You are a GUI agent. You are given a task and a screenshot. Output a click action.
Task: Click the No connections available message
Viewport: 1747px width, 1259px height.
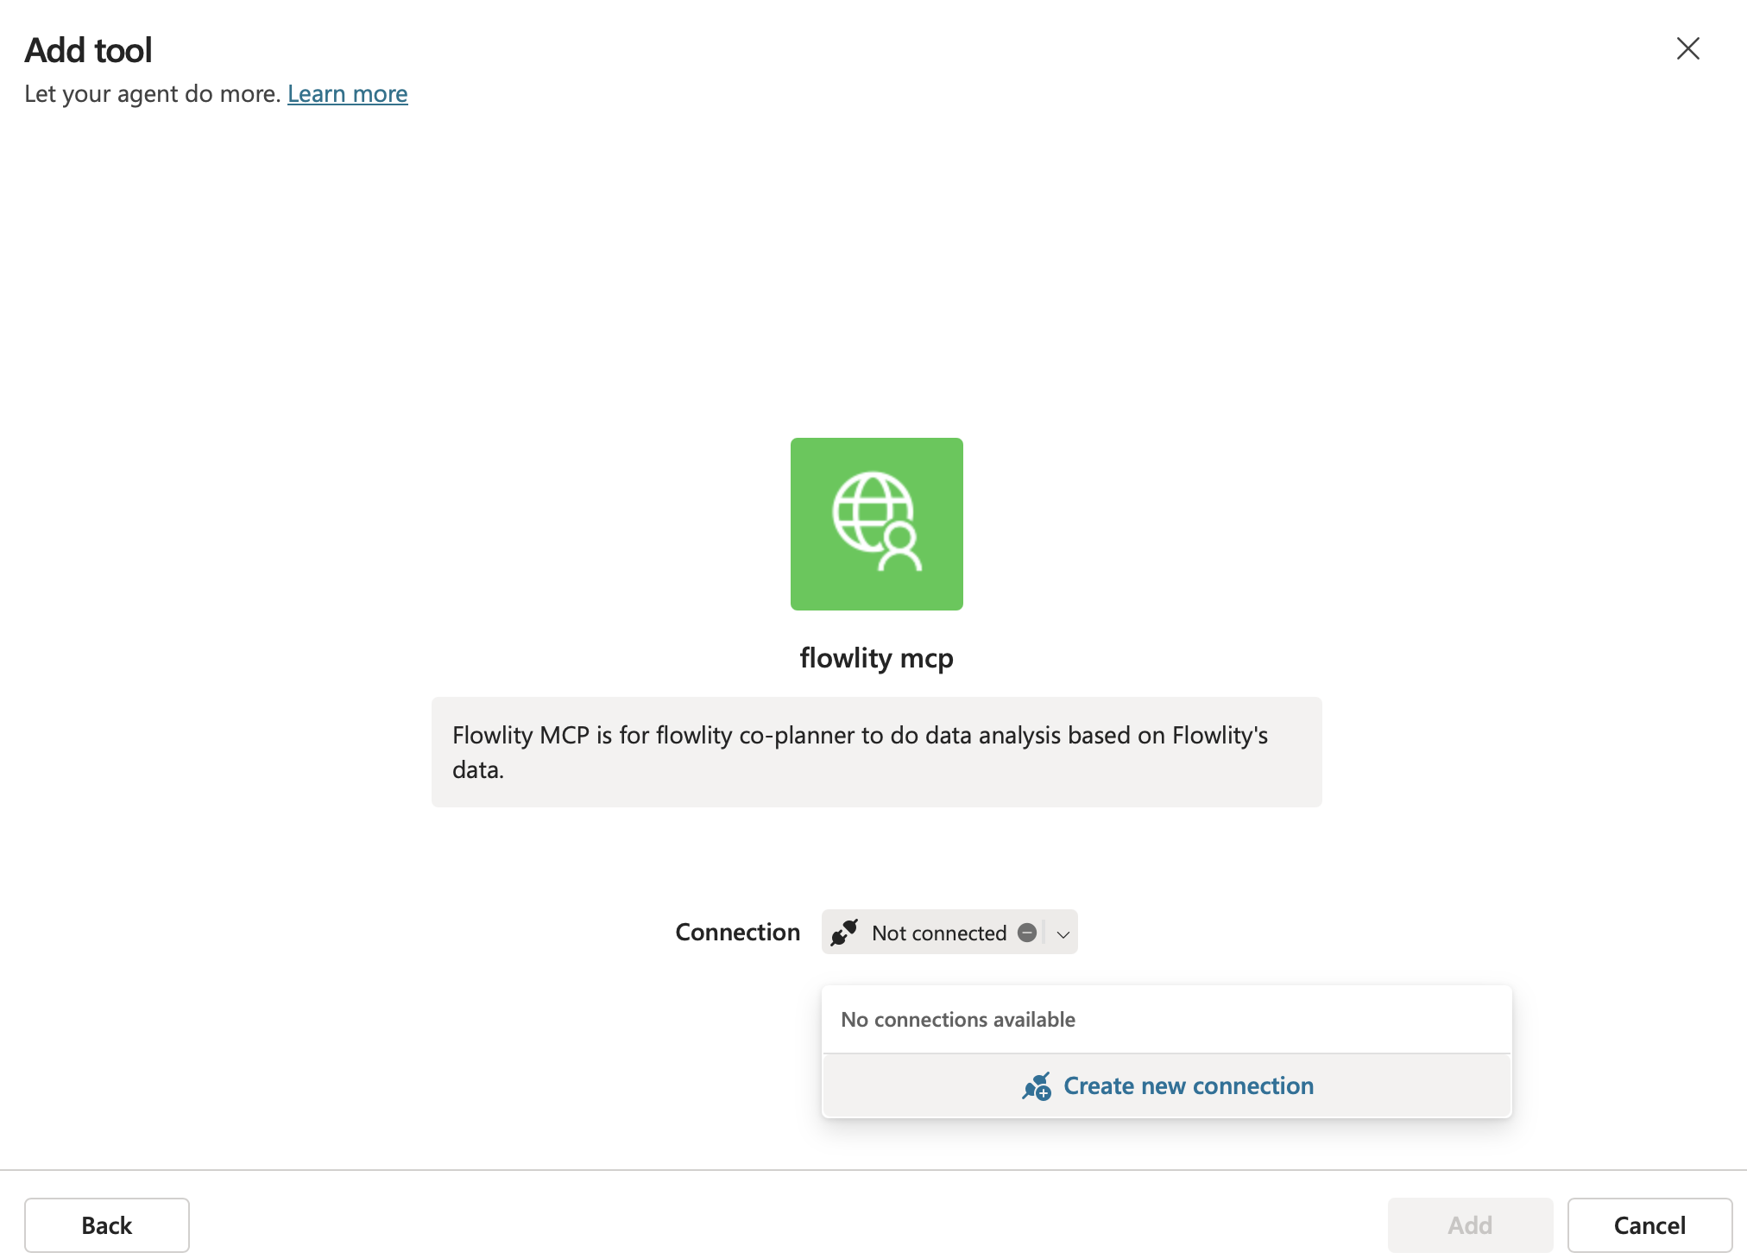click(x=958, y=1020)
